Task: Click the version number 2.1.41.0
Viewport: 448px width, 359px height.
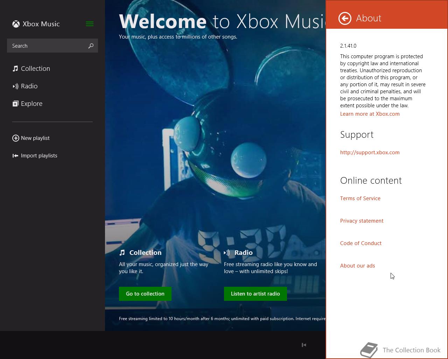Action: pos(348,46)
